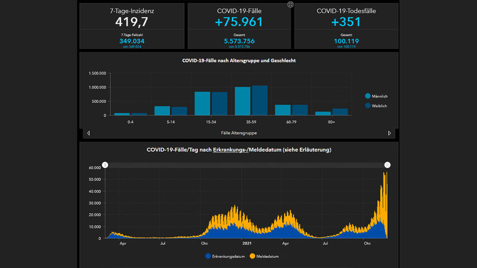Select the Fälle Altersgruppe tab label
Viewport: 477px width, 268px height.
coord(238,132)
